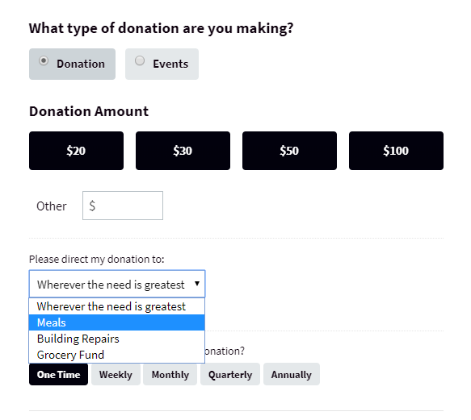Select the Grocery Fund option

(117, 355)
